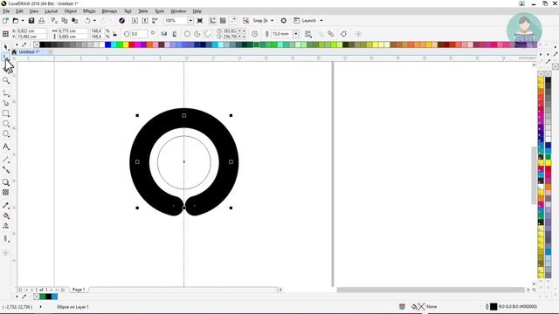Open the Welcome screen home tab
The width and height of the screenshot is (559, 314).
coord(14,52)
